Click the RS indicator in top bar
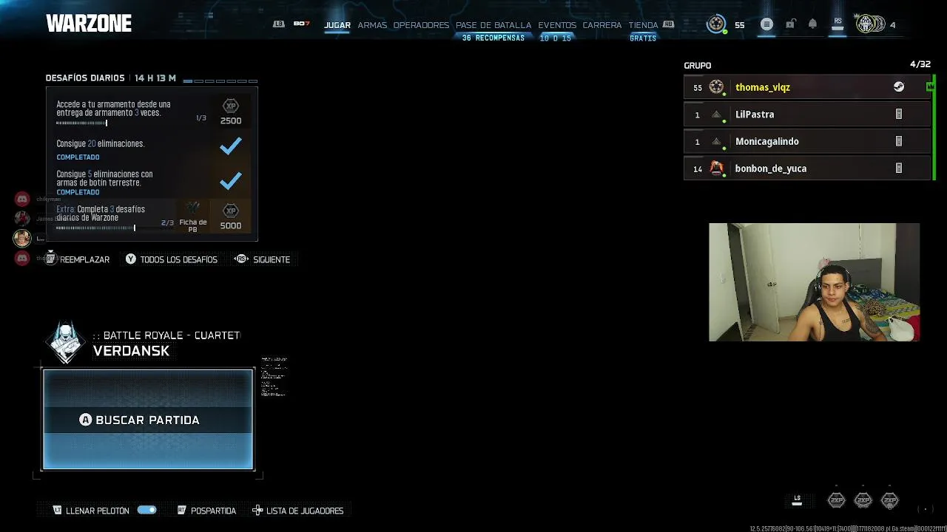The image size is (947, 532). (x=838, y=24)
